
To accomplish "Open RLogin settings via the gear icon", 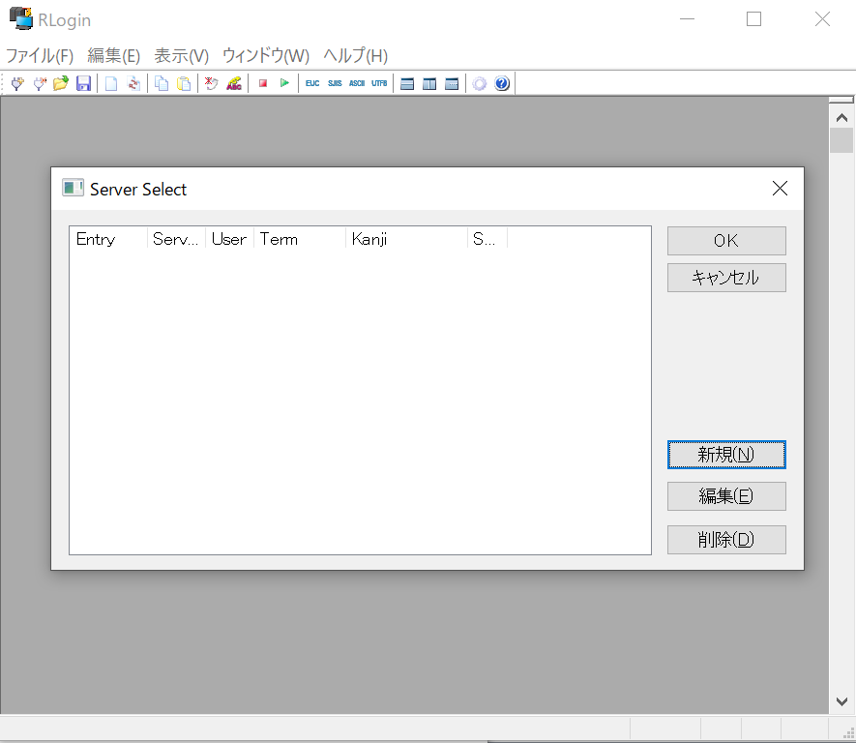I will click(480, 83).
